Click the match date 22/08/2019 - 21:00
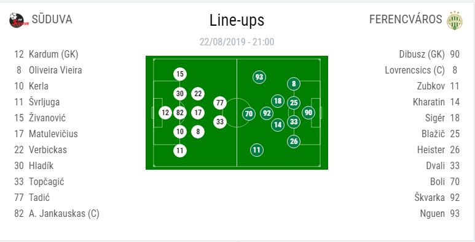This screenshot has height=242, width=475. pos(237,42)
